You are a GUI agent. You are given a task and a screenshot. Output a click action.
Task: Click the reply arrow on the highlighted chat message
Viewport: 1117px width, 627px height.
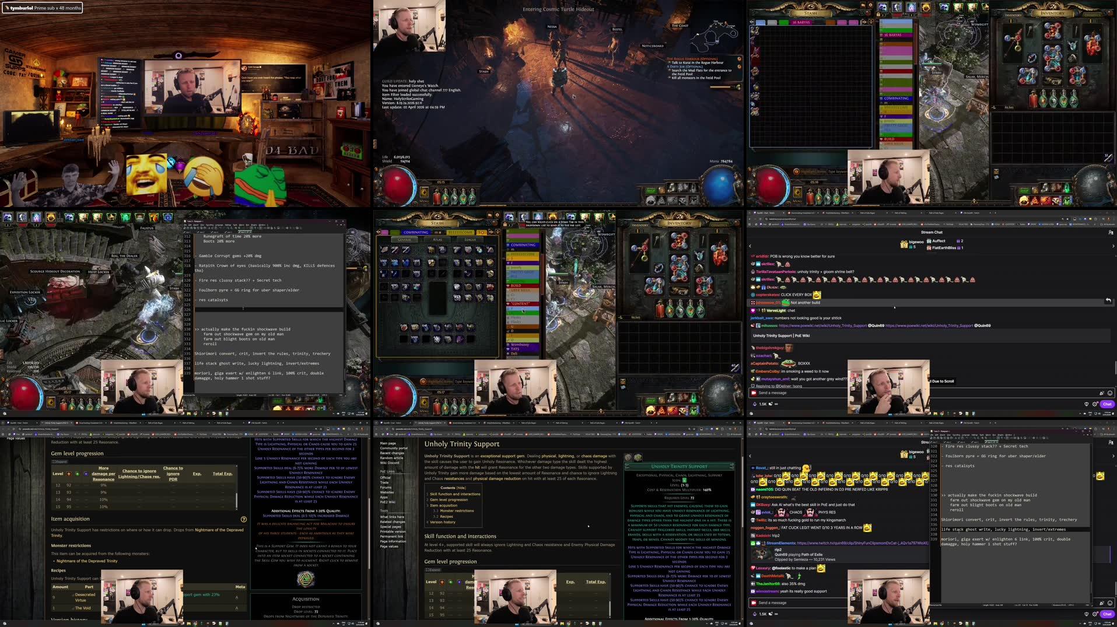click(x=1108, y=300)
